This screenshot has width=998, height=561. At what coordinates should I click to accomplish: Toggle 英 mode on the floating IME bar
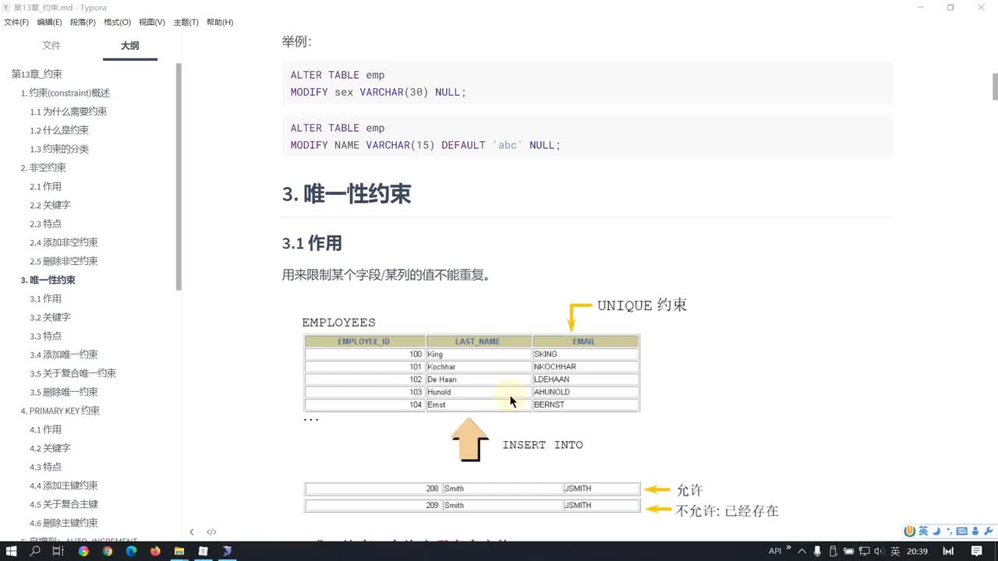[x=923, y=531]
